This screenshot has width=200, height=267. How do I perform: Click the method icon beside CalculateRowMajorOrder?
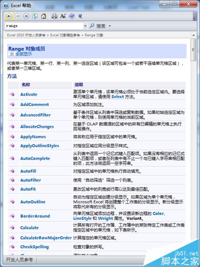[x=12, y=238]
